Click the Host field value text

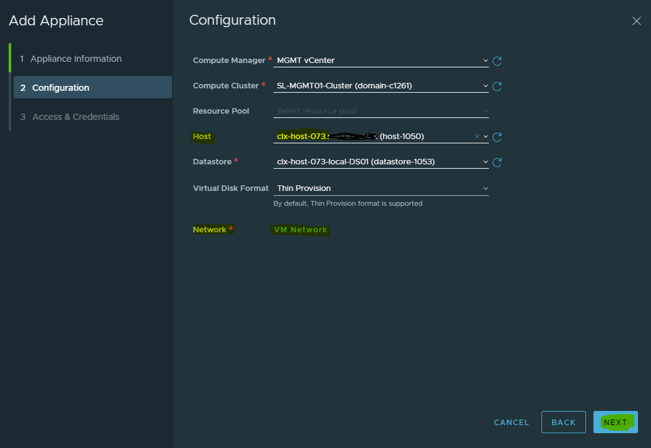coord(350,137)
